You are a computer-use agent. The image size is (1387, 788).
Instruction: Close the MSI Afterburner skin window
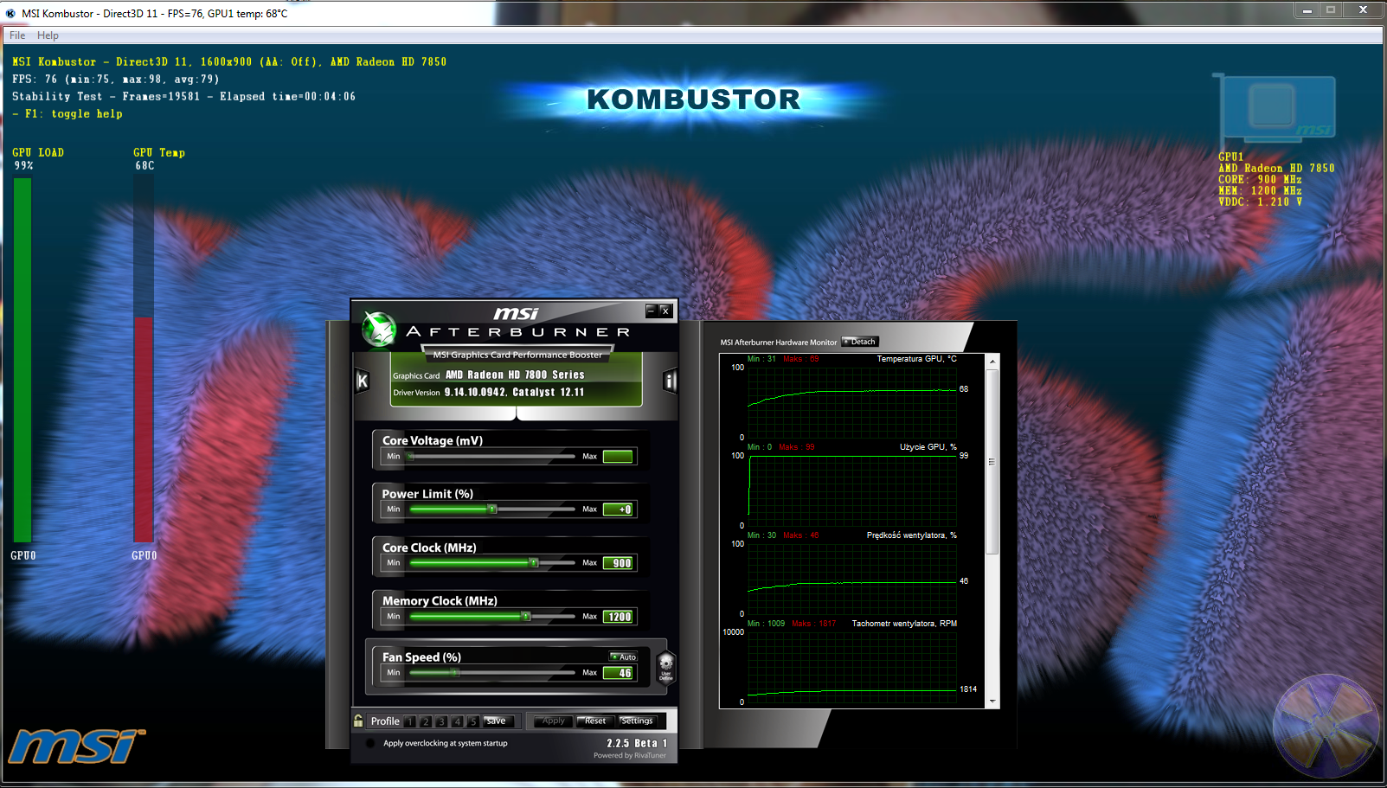pyautogui.click(x=665, y=311)
